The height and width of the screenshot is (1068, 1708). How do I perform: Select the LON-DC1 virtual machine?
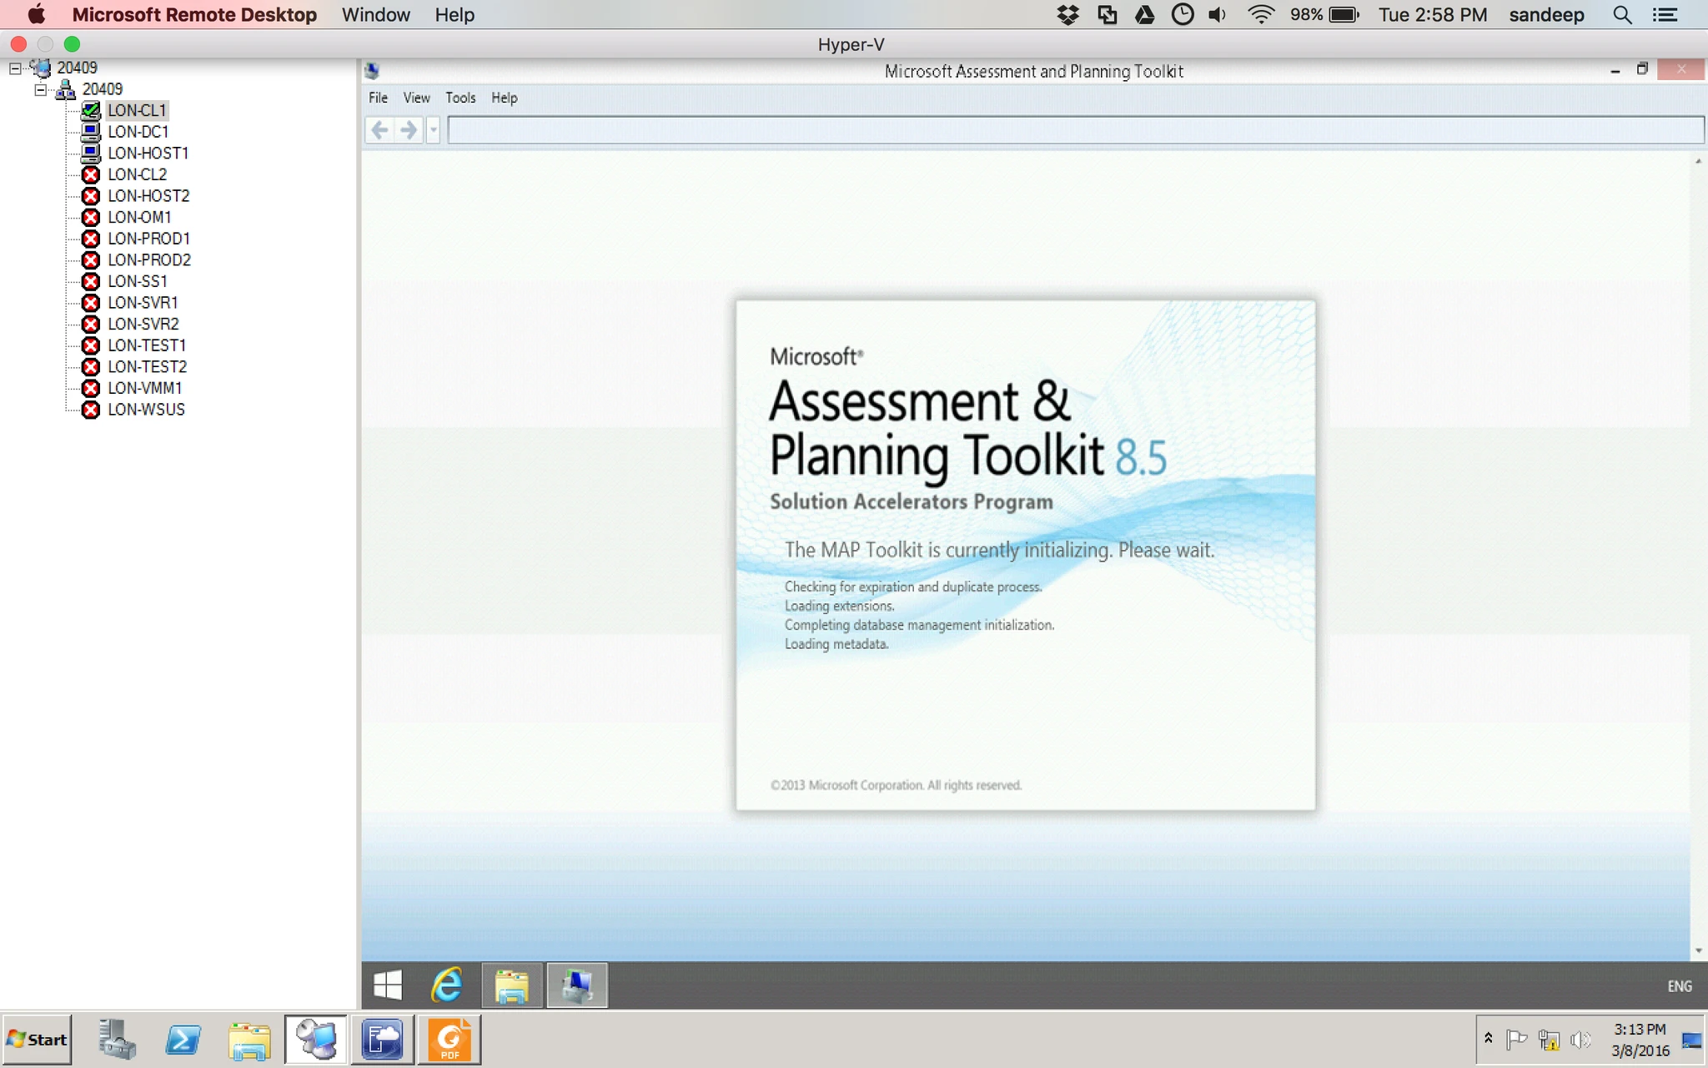tap(138, 132)
